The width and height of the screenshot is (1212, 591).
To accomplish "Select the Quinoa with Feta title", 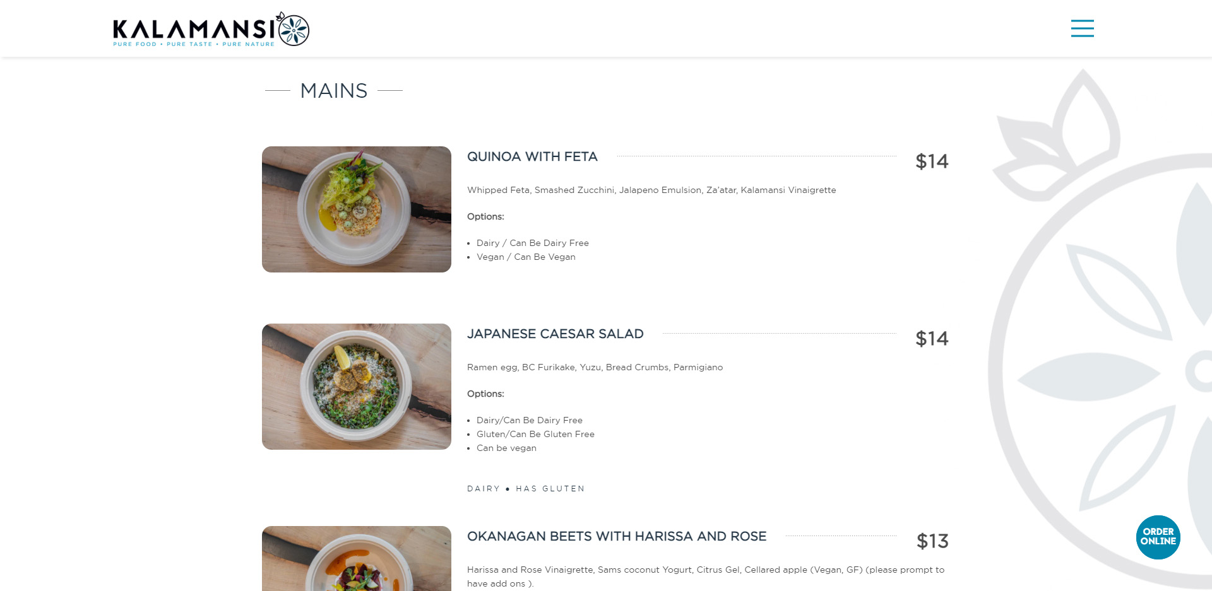I will pos(532,156).
